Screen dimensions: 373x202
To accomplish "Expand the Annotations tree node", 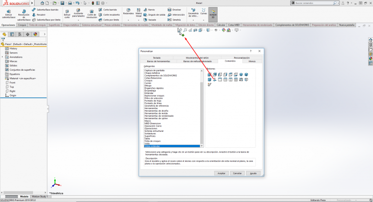I will [x=2, y=57].
